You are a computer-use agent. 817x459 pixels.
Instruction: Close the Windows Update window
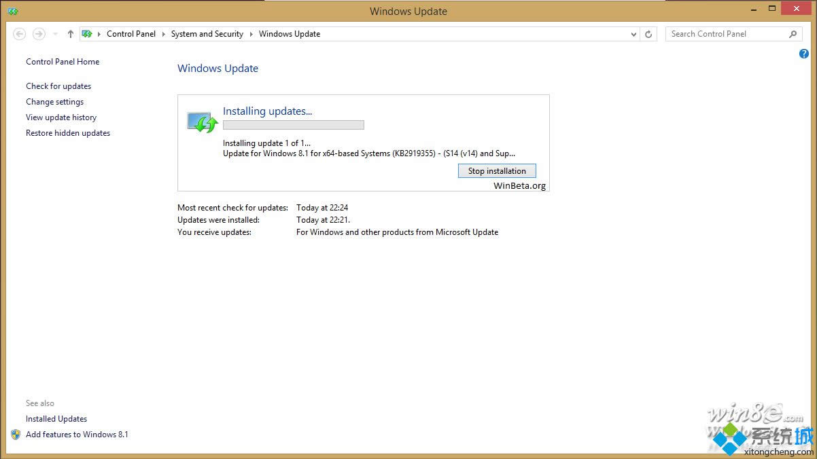[x=797, y=8]
